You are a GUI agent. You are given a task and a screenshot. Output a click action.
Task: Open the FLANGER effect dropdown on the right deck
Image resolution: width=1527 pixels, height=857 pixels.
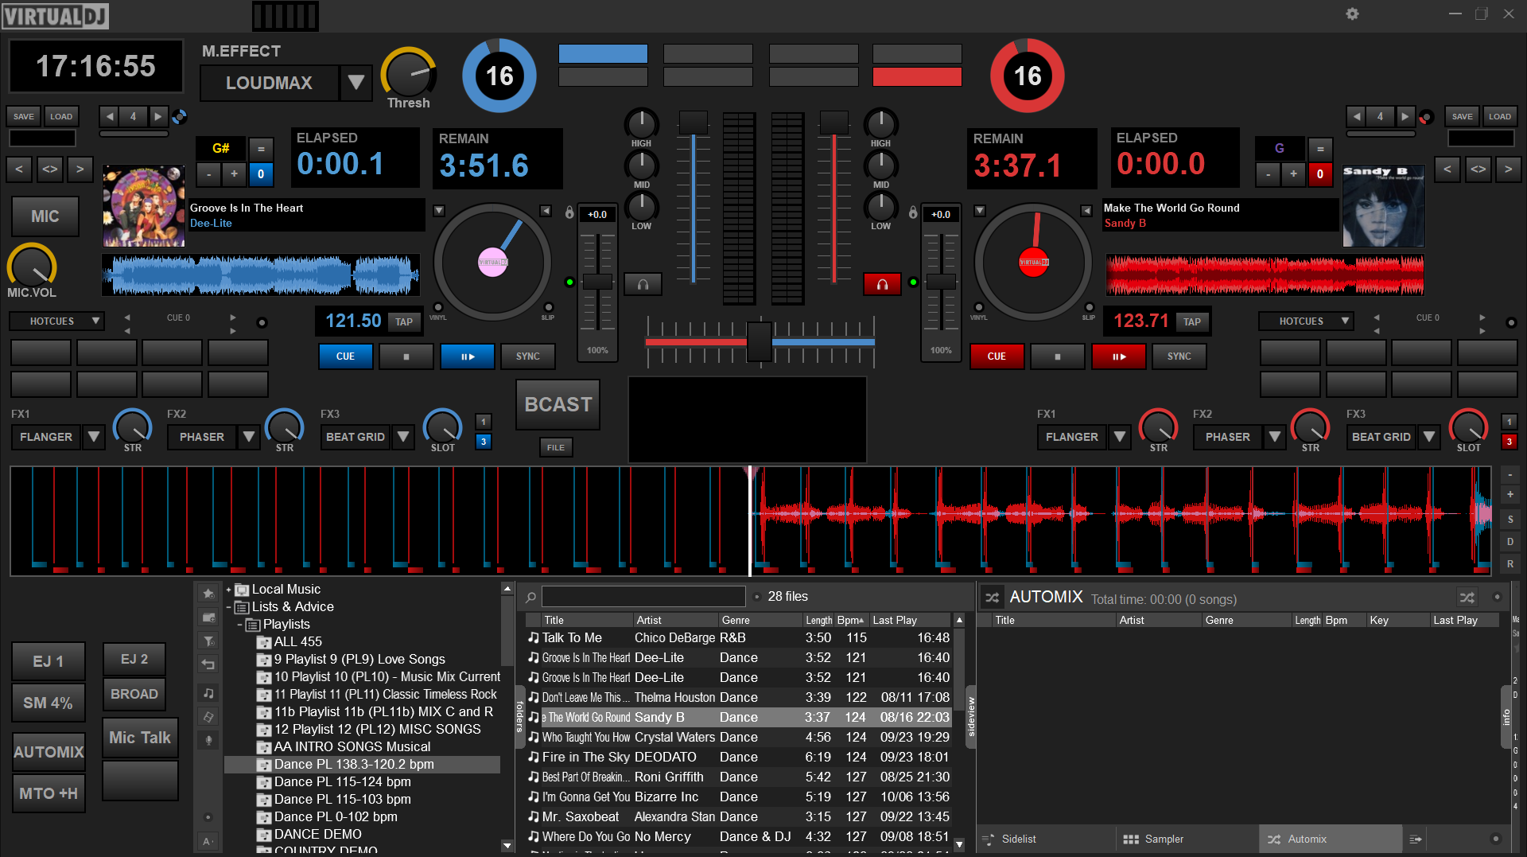1118,437
